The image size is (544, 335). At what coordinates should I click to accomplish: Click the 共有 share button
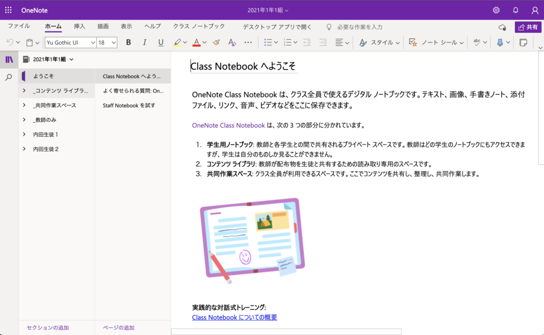tap(528, 27)
